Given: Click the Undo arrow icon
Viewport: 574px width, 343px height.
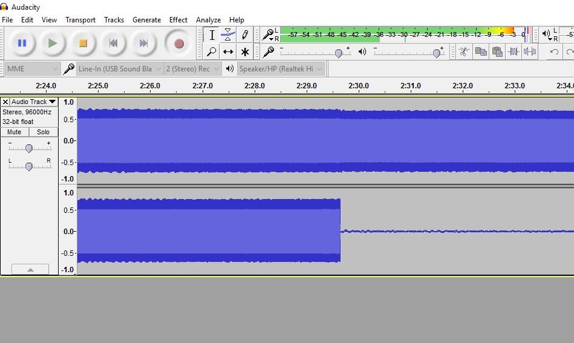Looking at the screenshot, I should (x=554, y=52).
